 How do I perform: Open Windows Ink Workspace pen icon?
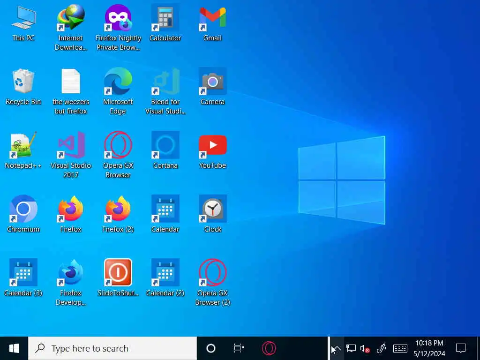[x=382, y=348]
